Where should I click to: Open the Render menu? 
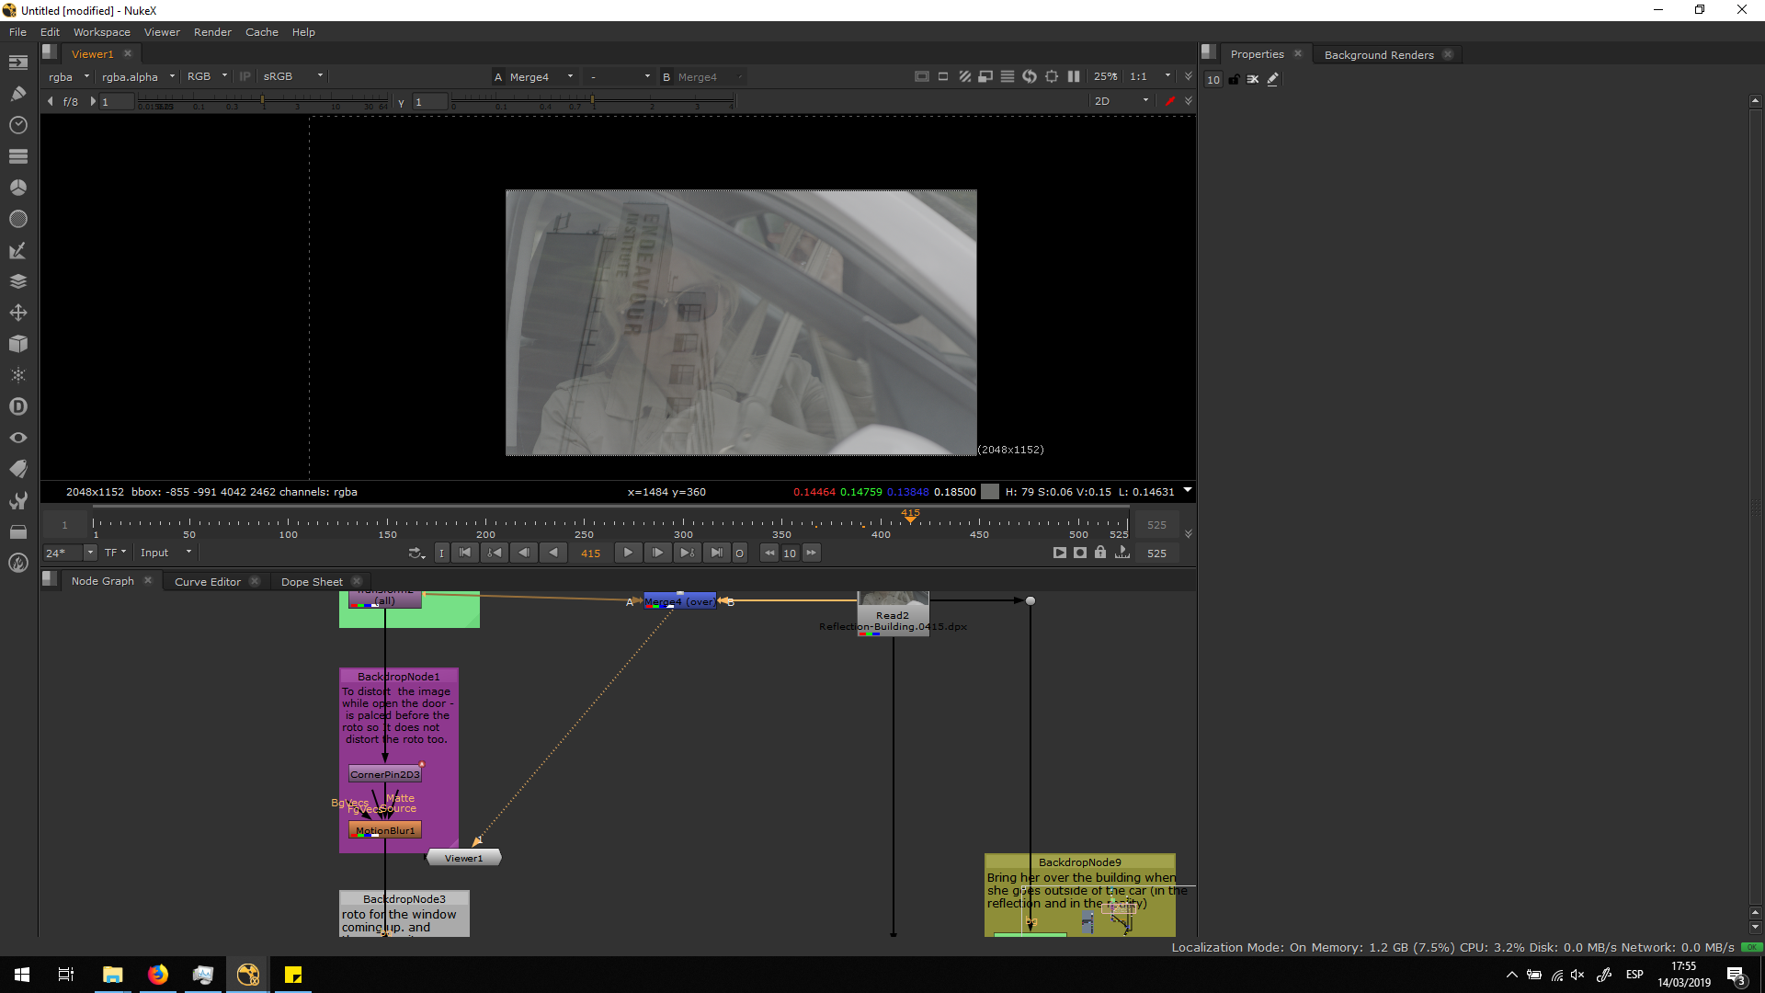212,32
